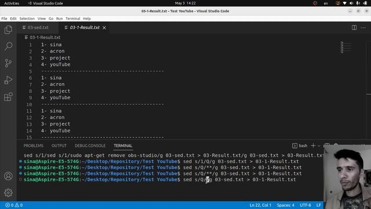Open the microphone indicator in top bar
Viewport: 371px width, 209px height.
[x=358, y=3]
